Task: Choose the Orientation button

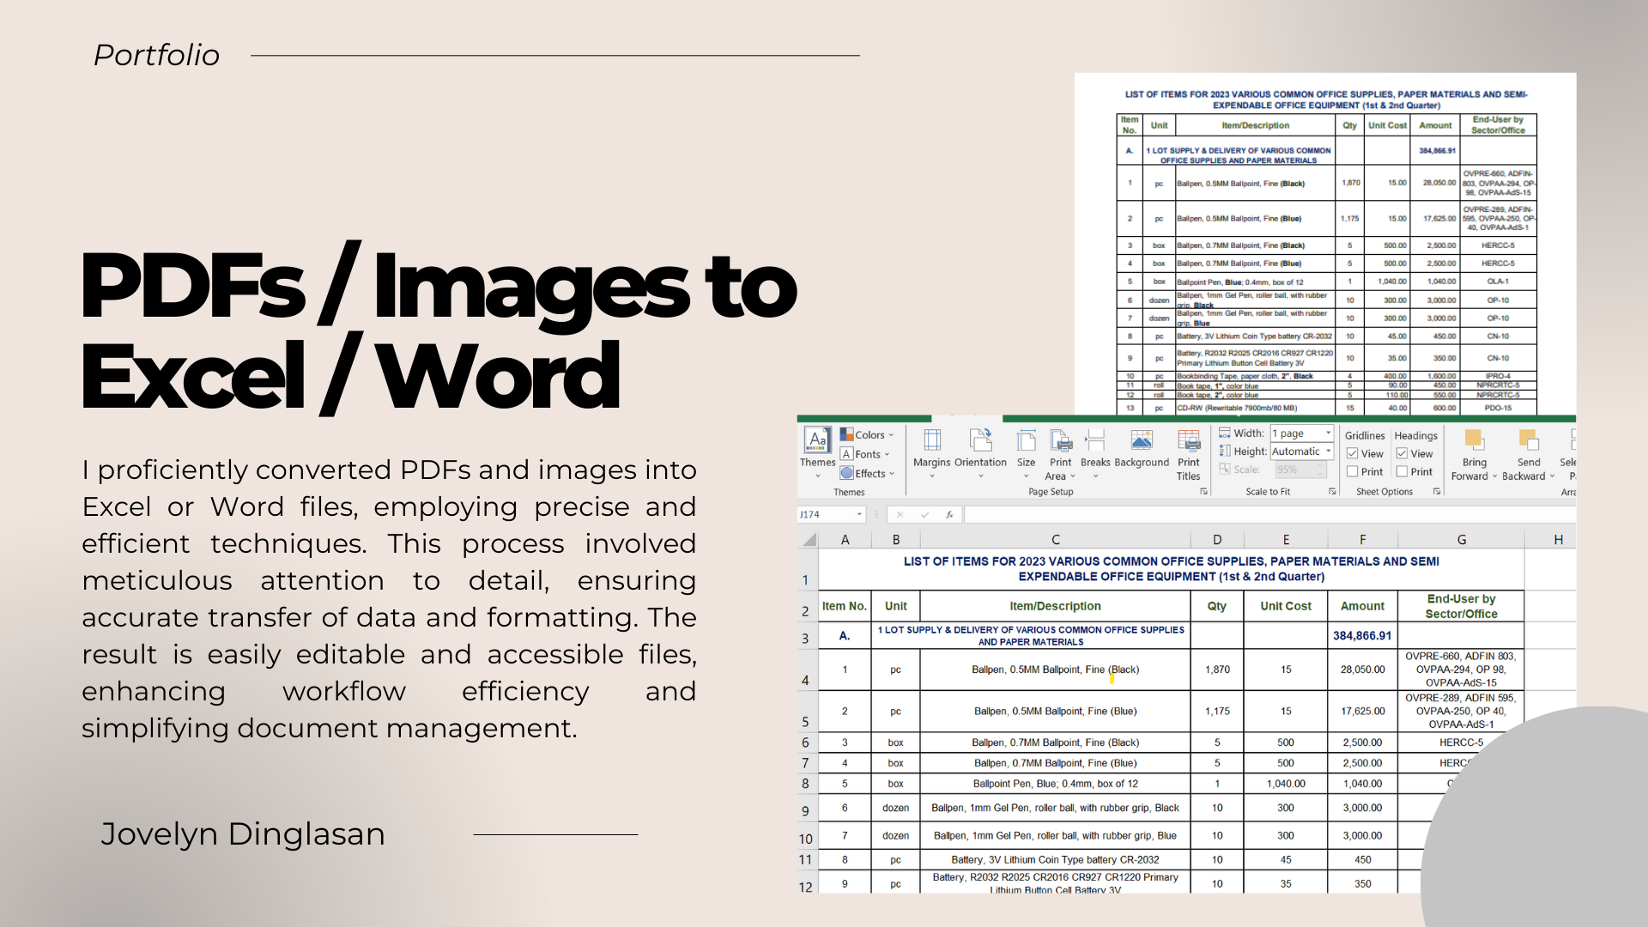Action: click(x=980, y=452)
